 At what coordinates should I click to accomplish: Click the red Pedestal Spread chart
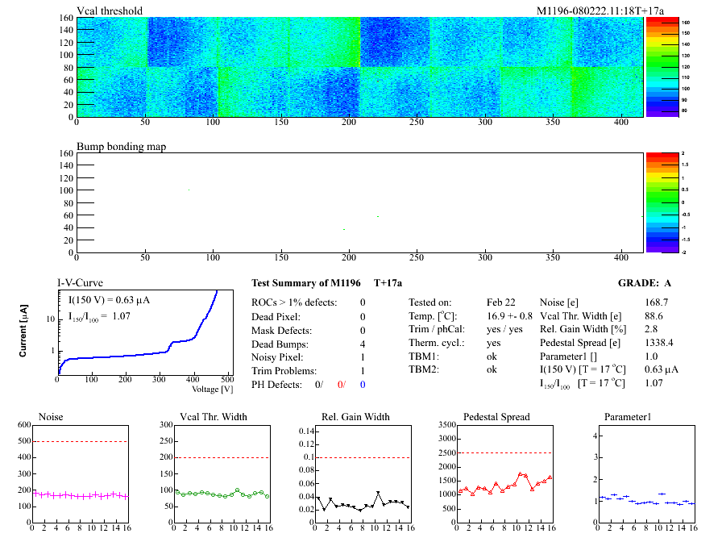click(504, 473)
